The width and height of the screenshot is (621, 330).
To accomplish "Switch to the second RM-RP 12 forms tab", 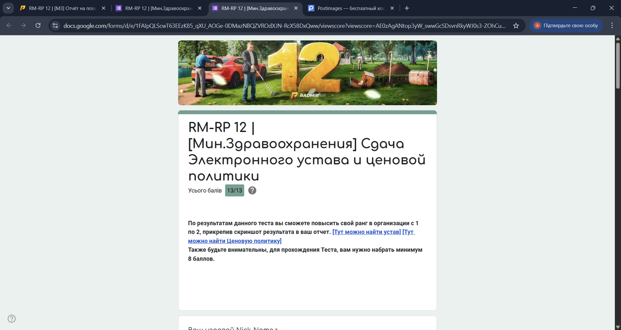I will pyautogui.click(x=159, y=8).
